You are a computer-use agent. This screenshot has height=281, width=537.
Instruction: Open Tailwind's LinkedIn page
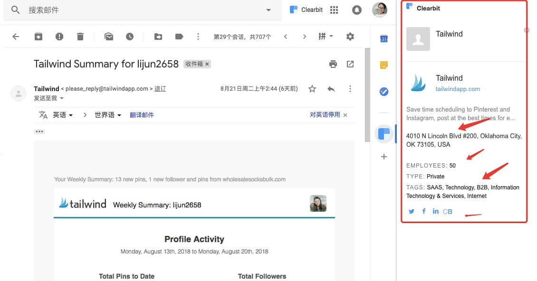coord(435,211)
